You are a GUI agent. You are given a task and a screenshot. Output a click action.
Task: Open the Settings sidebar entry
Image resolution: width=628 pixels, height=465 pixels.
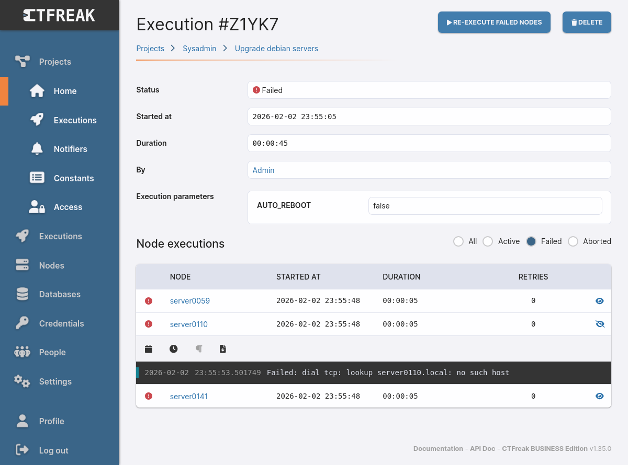coord(56,381)
